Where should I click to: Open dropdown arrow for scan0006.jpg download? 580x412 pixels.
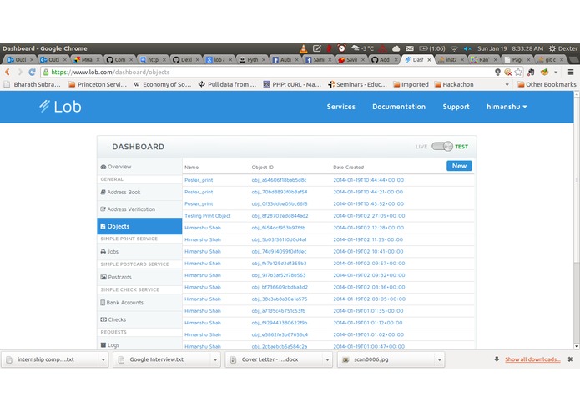[440, 359]
